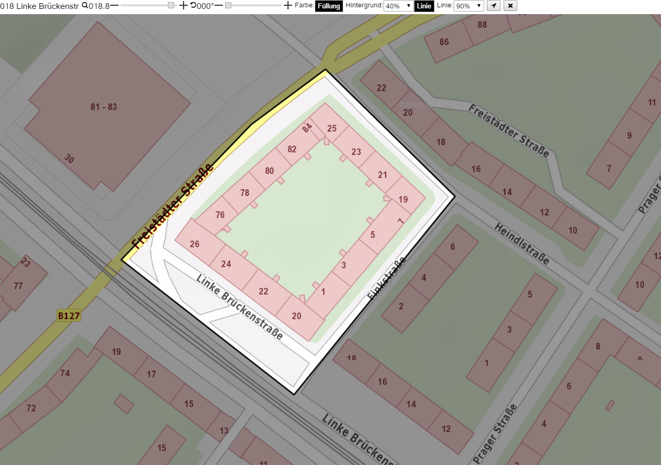661x465 pixels.
Task: Increase zoom with the plus icon
Action: click(183, 6)
